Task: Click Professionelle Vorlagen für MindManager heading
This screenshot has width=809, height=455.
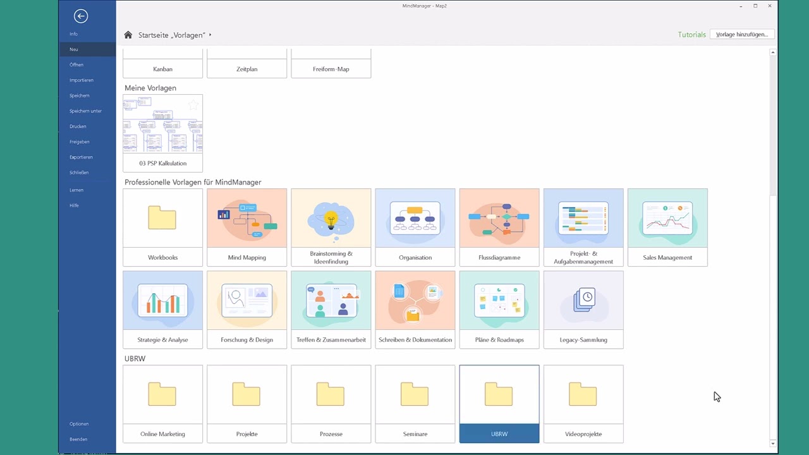Action: pyautogui.click(x=193, y=182)
